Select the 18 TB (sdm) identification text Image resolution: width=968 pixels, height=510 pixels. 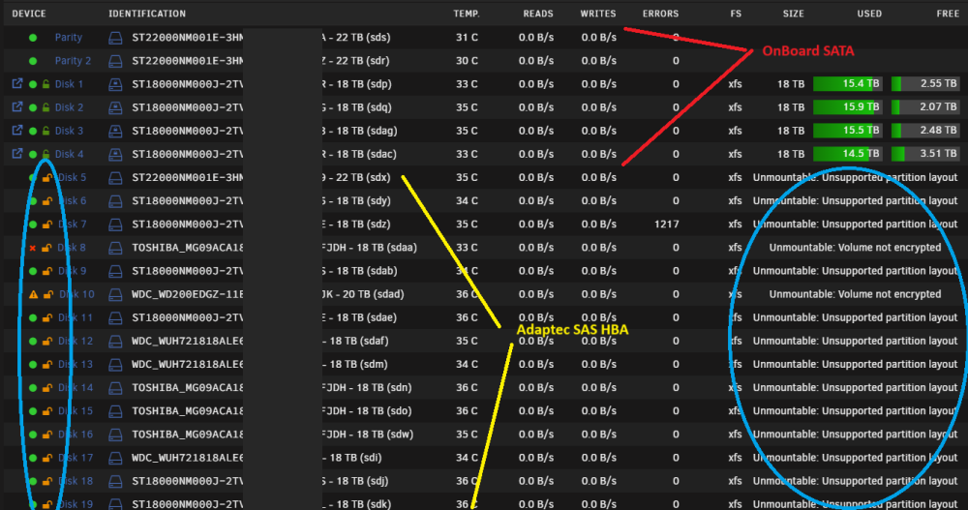[359, 364]
